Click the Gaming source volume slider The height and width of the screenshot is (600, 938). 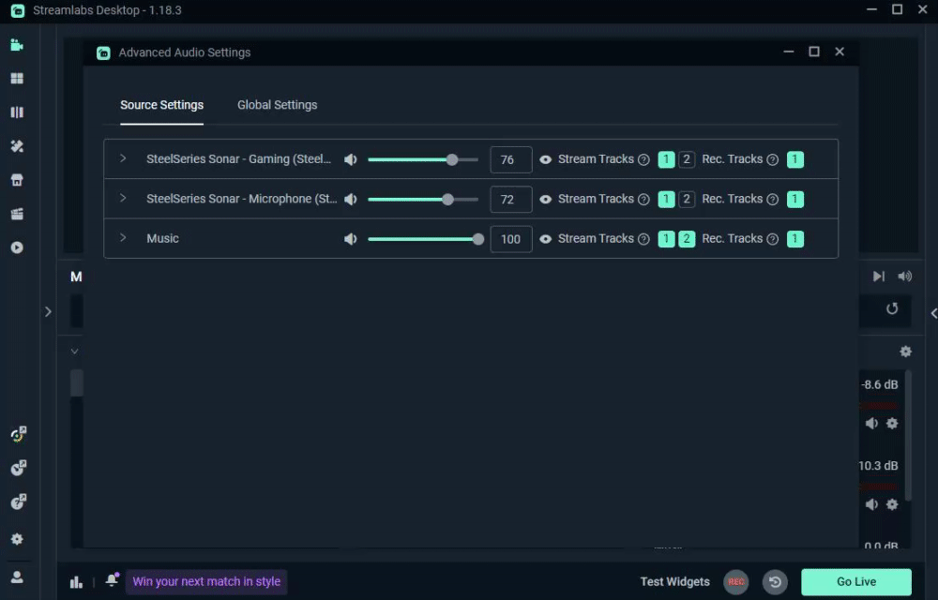point(423,159)
